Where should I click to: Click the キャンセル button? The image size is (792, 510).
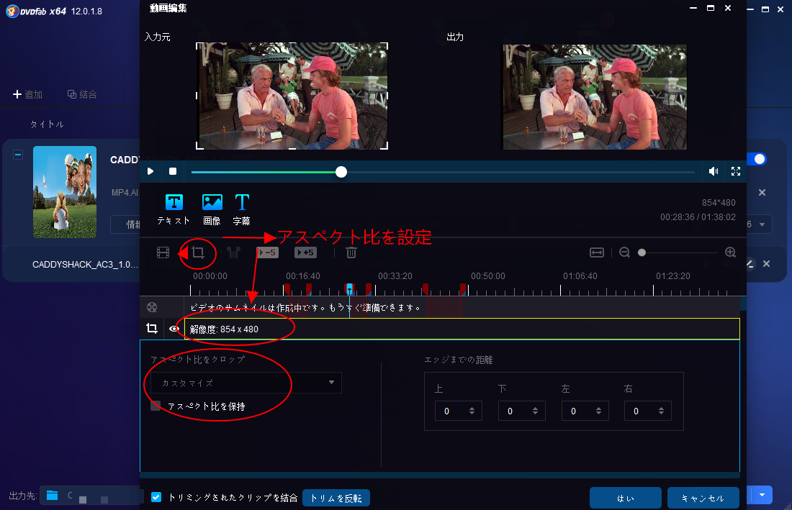point(703,498)
